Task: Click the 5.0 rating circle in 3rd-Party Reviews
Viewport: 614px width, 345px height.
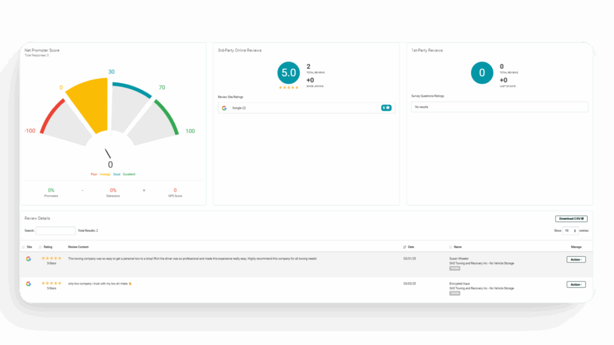Action: [x=288, y=72]
